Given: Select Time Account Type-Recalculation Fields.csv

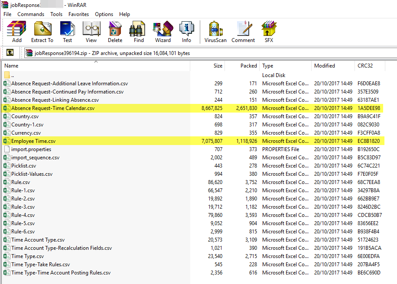Looking at the screenshot, I should point(62,248).
